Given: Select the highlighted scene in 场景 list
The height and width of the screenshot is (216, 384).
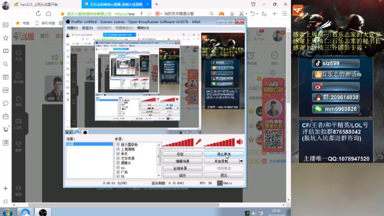Looking at the screenshot, I should pyautogui.click(x=89, y=144).
